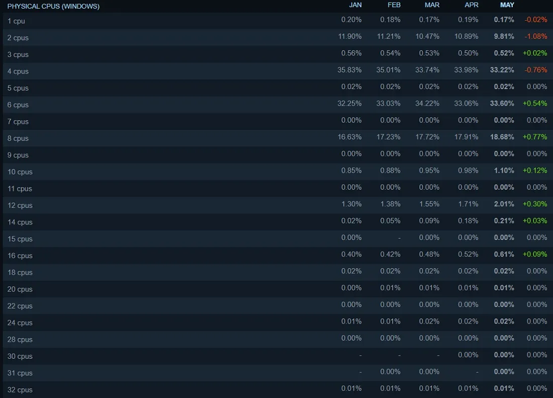The width and height of the screenshot is (553, 398).
Task: Select the 2 cpus row
Action: pos(278,37)
